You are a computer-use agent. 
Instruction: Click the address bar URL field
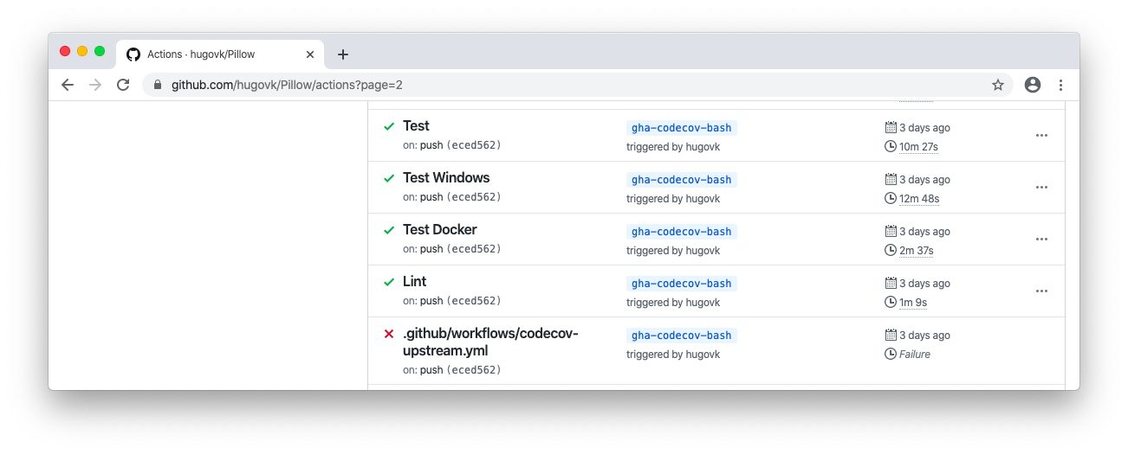(x=572, y=85)
